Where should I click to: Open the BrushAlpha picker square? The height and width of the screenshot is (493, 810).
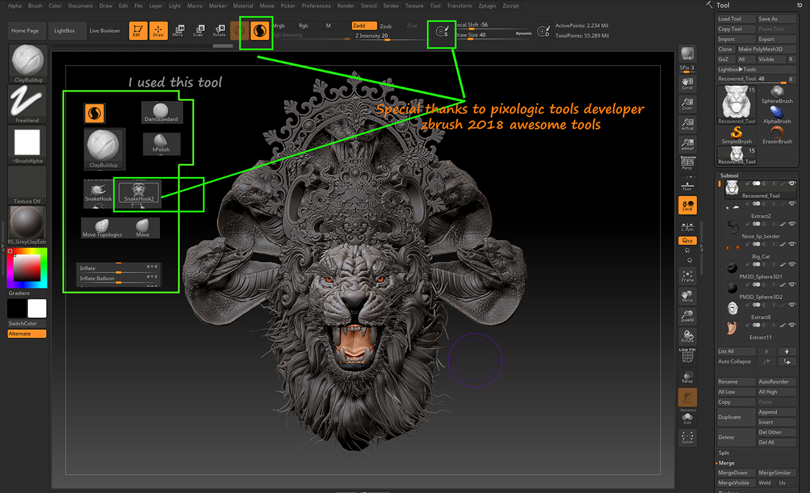27,145
